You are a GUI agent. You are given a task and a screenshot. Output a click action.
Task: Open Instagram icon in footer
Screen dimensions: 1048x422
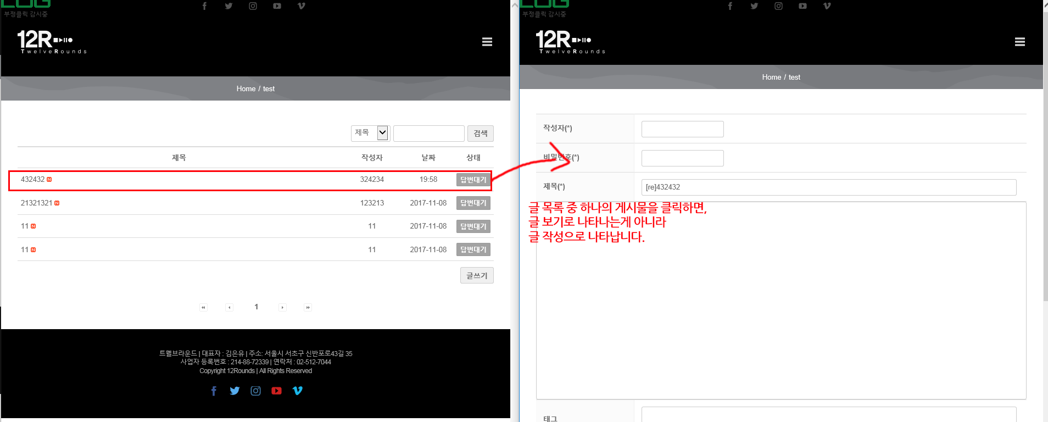[x=255, y=391]
